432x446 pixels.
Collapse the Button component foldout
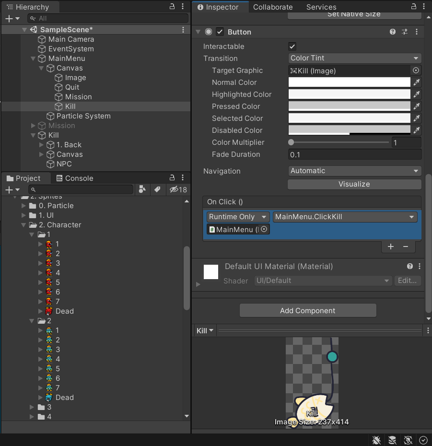198,32
